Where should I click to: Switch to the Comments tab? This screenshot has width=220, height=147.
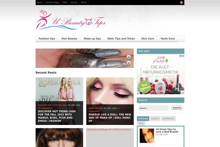[x=168, y=119]
